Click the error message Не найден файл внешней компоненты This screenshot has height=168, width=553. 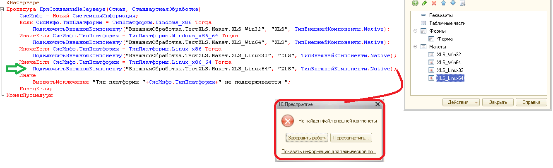[x=338, y=121]
